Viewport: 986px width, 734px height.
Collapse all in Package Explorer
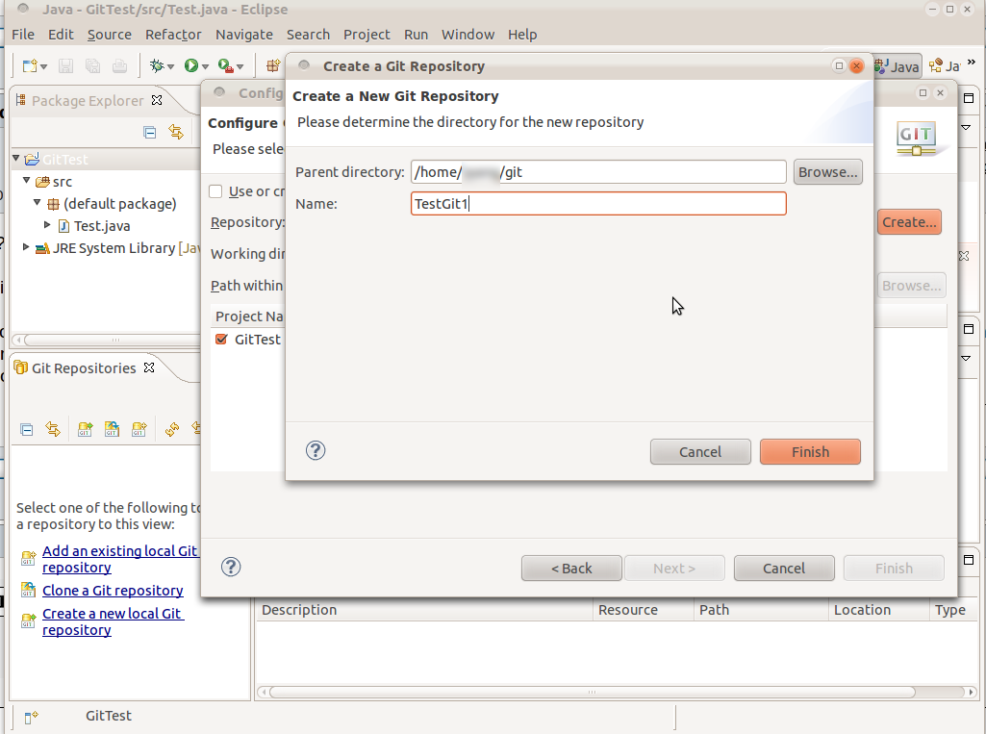point(150,132)
